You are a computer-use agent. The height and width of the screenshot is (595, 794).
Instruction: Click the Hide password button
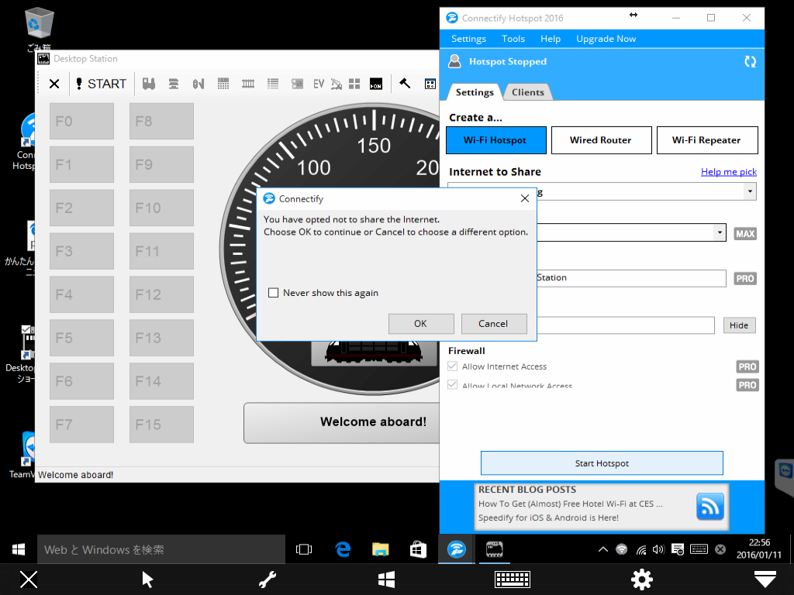739,325
